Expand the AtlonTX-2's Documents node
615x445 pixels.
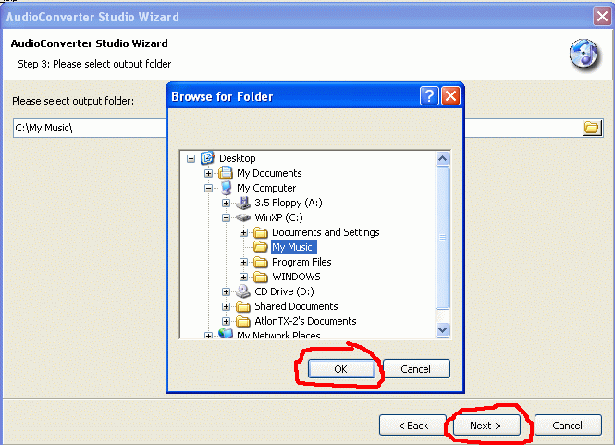click(x=226, y=321)
